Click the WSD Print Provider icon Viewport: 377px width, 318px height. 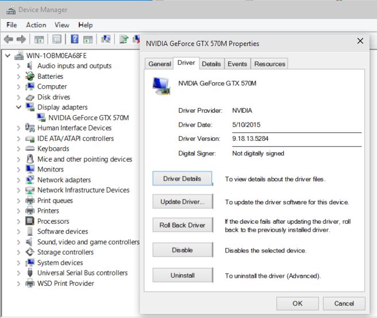pos(30,283)
